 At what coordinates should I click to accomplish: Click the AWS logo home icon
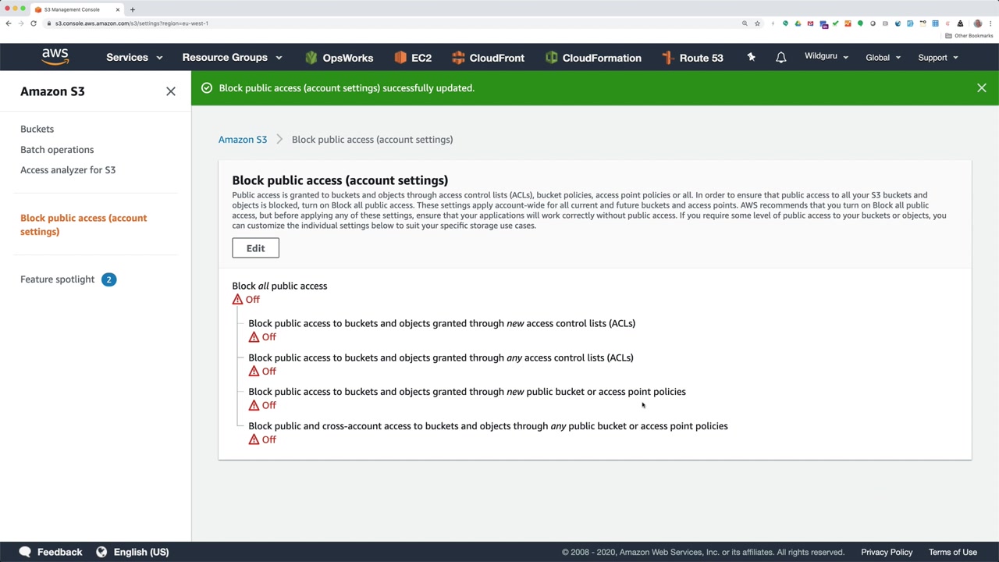click(55, 57)
